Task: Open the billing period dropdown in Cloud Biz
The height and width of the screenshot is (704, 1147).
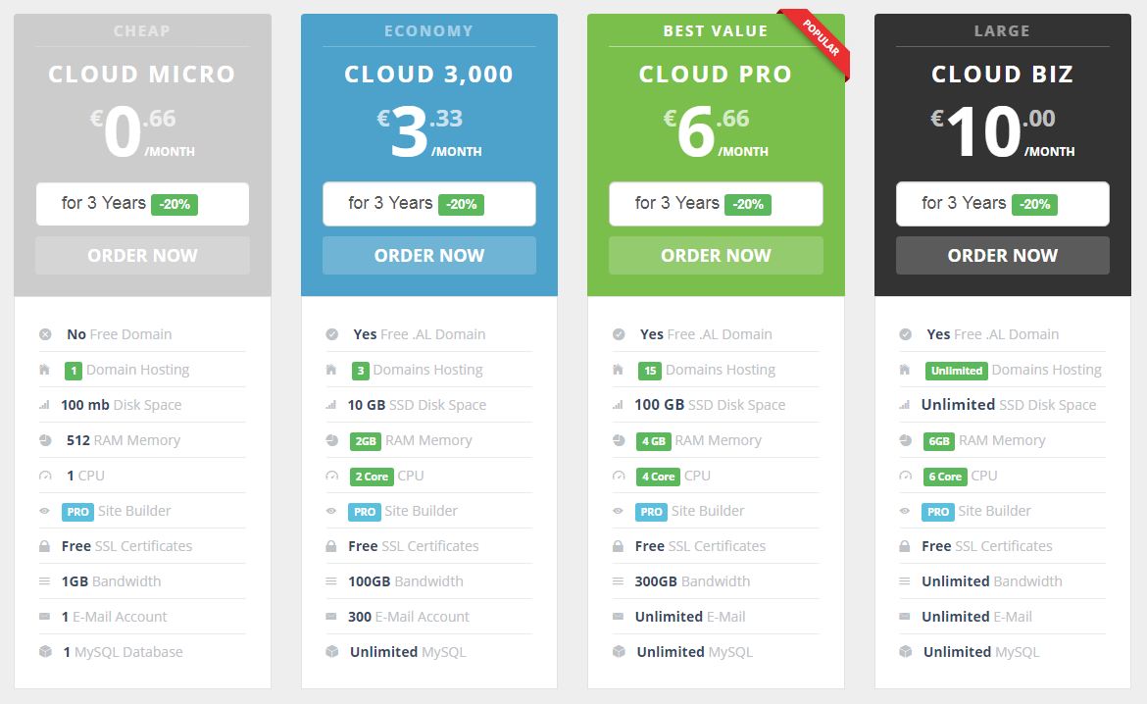Action: pos(1003,204)
